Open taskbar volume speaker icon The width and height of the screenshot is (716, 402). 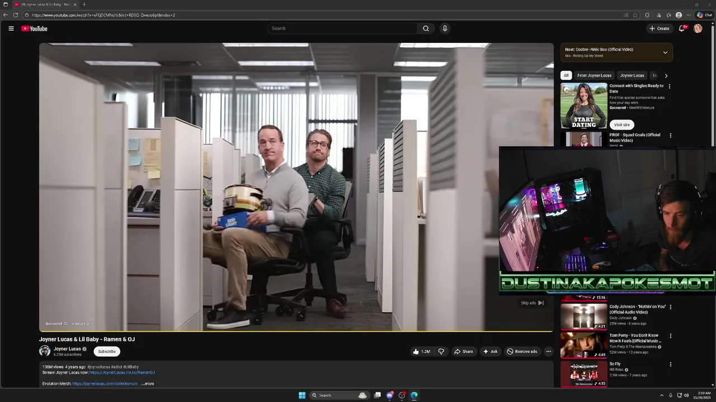pos(686,395)
